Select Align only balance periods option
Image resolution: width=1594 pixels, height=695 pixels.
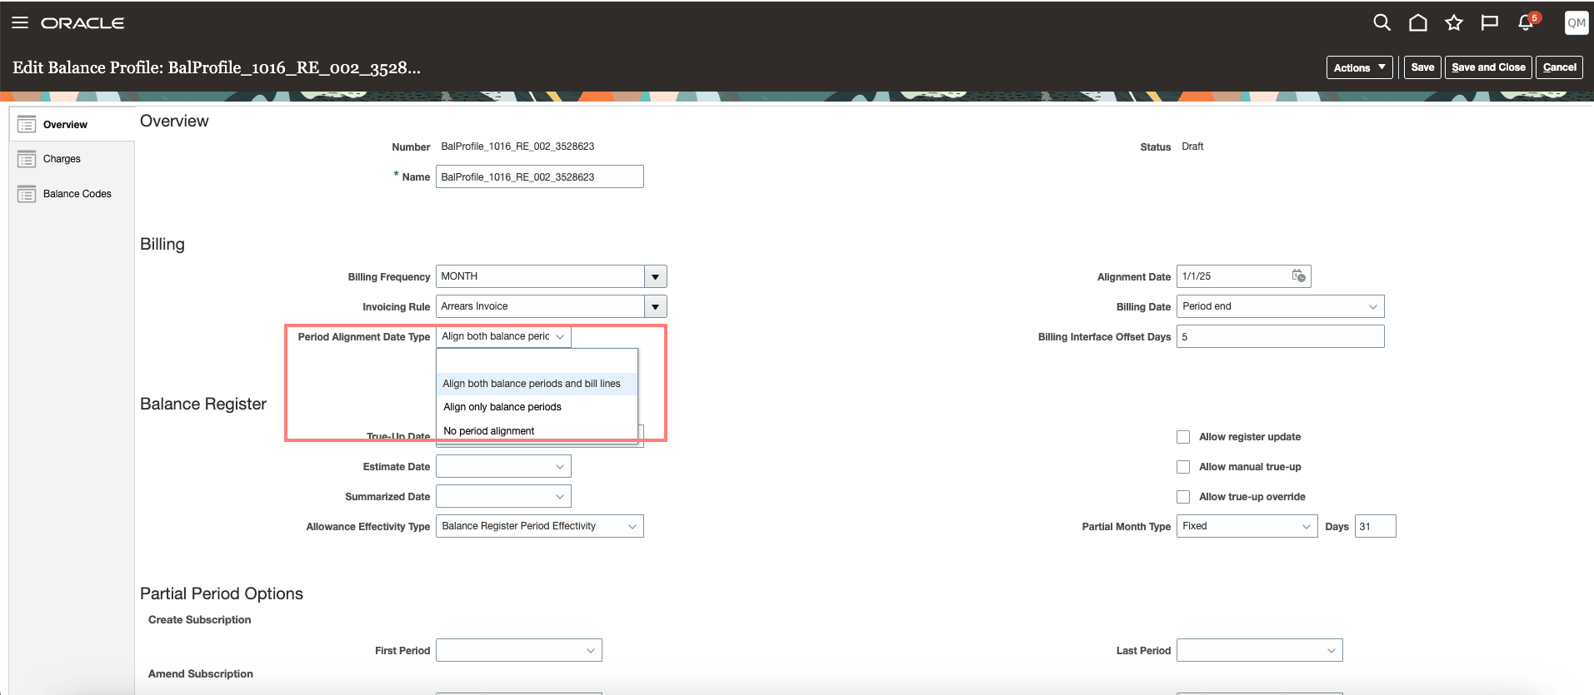pos(537,407)
